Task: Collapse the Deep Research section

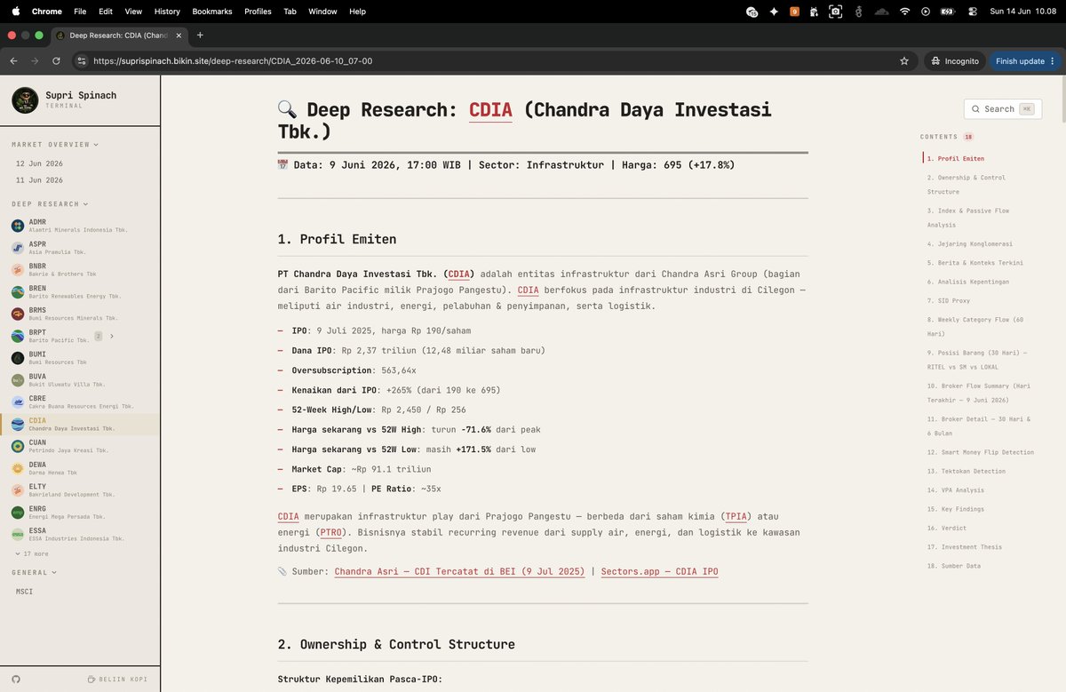Action: 49,204
